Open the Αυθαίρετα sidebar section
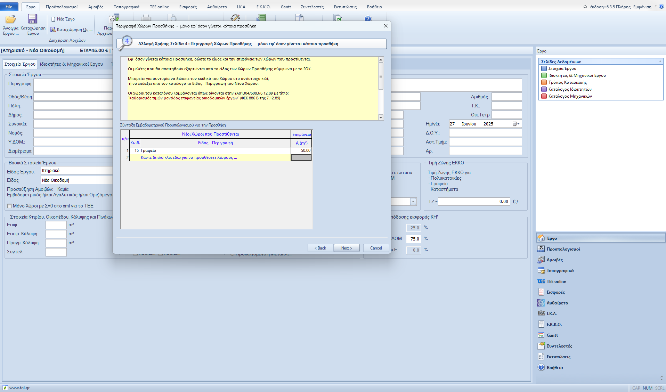The height and width of the screenshot is (392, 666). pyautogui.click(x=557, y=303)
